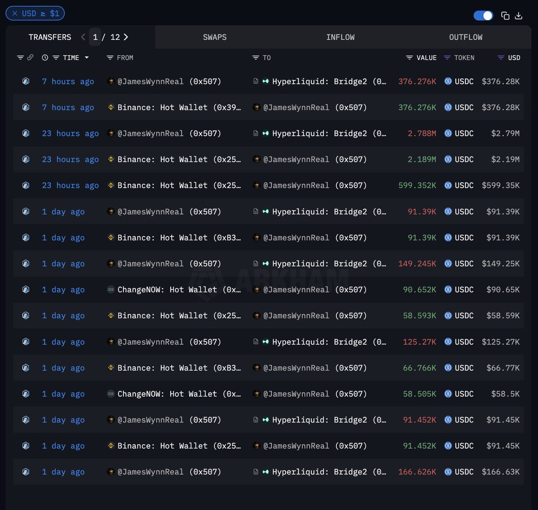The width and height of the screenshot is (538, 510).
Task: Click Binance icon in the 66.766K row
Action: click(111, 368)
